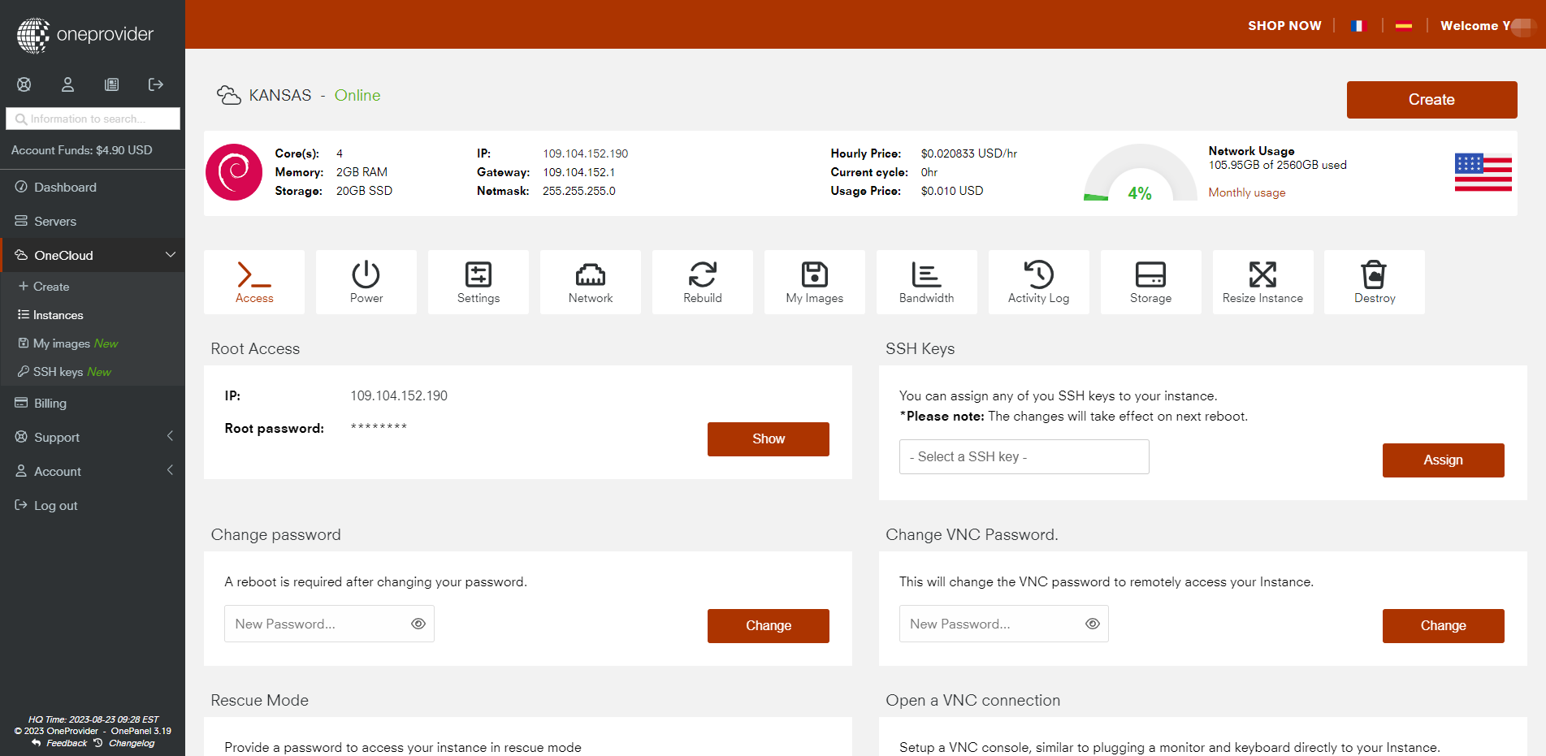The height and width of the screenshot is (756, 1546).
Task: Click the root access IP 109.104.152.190
Action: click(x=399, y=396)
